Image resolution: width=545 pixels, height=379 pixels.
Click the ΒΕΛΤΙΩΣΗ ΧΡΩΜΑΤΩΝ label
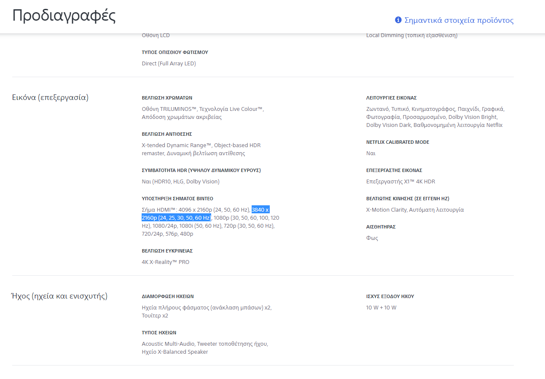click(167, 98)
